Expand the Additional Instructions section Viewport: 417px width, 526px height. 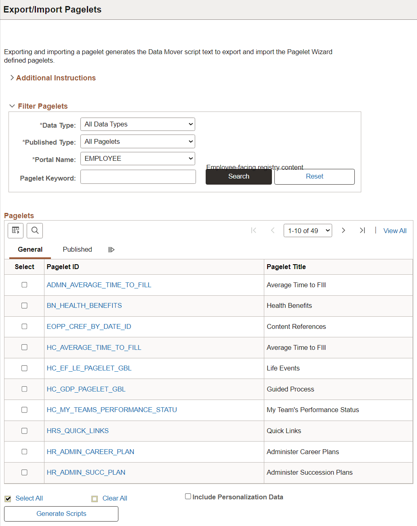55,78
